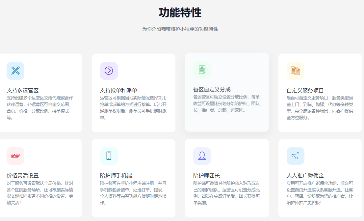
Task: Click the subtitle introducing 嘀嗒陪护小程序
Action: tap(180, 29)
